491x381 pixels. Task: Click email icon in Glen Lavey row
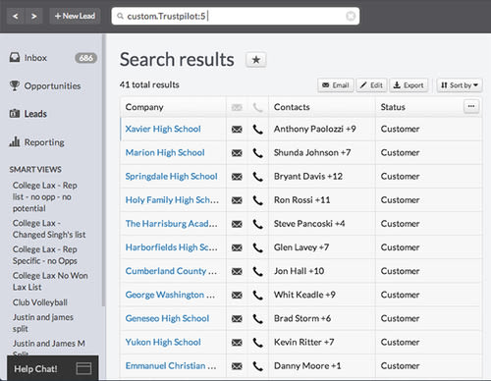point(237,247)
